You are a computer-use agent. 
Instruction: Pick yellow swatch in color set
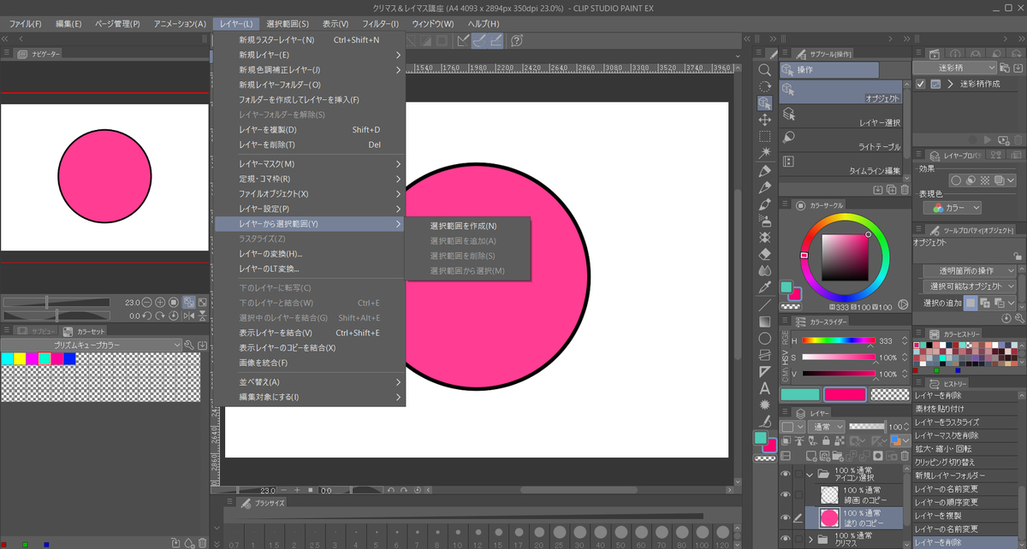(x=20, y=358)
